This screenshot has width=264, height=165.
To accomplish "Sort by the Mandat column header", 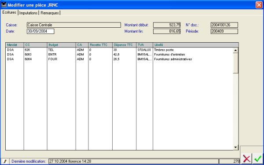I will click(15, 45).
